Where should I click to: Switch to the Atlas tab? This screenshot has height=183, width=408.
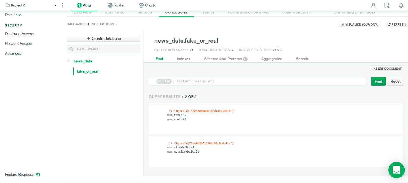(x=84, y=5)
